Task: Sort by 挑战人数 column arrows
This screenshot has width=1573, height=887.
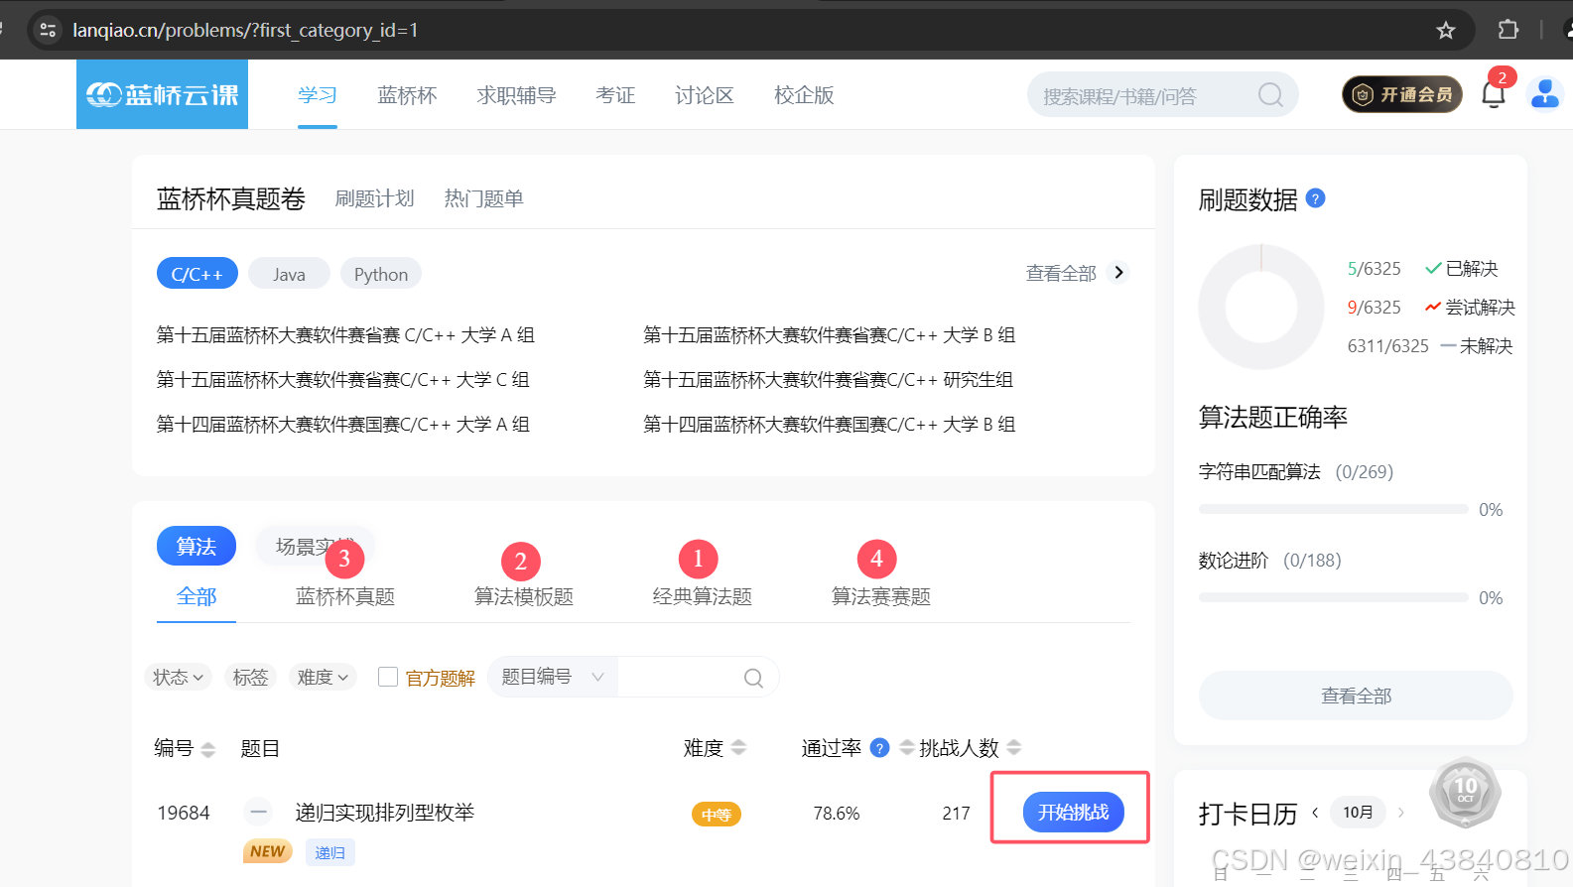Action: click(1013, 748)
